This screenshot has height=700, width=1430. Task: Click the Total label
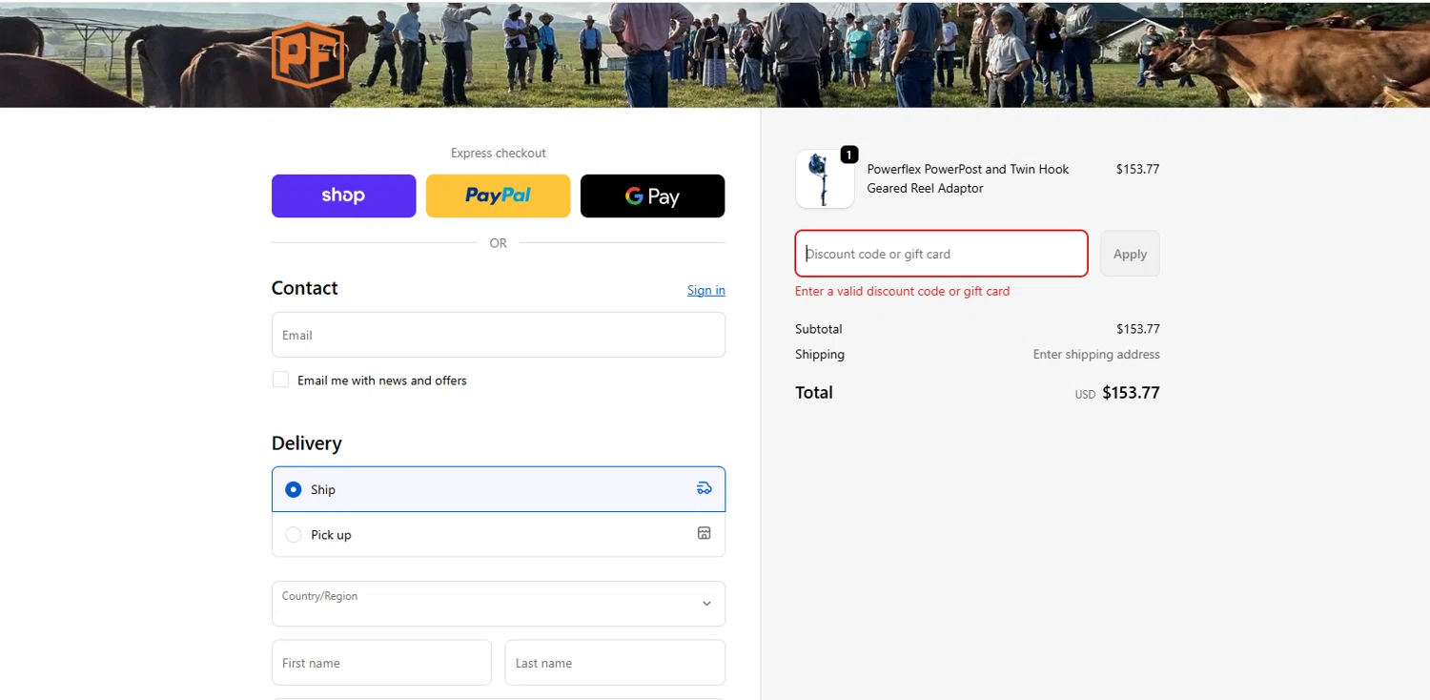click(814, 392)
